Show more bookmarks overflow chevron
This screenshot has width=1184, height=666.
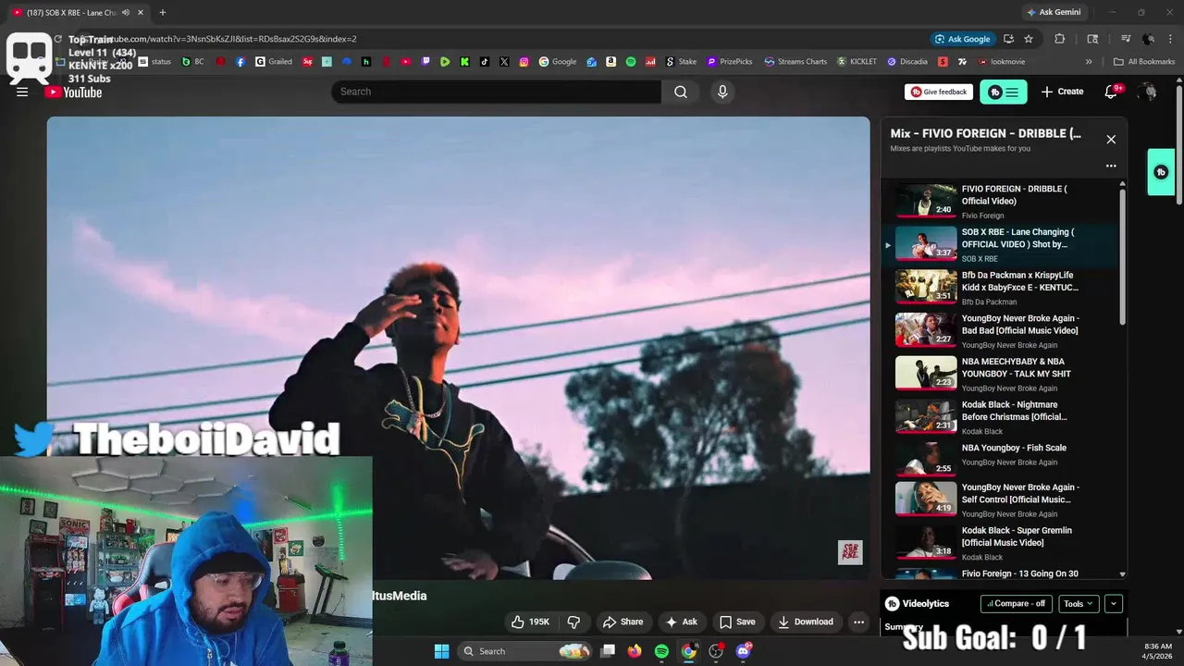pyautogui.click(x=1089, y=62)
